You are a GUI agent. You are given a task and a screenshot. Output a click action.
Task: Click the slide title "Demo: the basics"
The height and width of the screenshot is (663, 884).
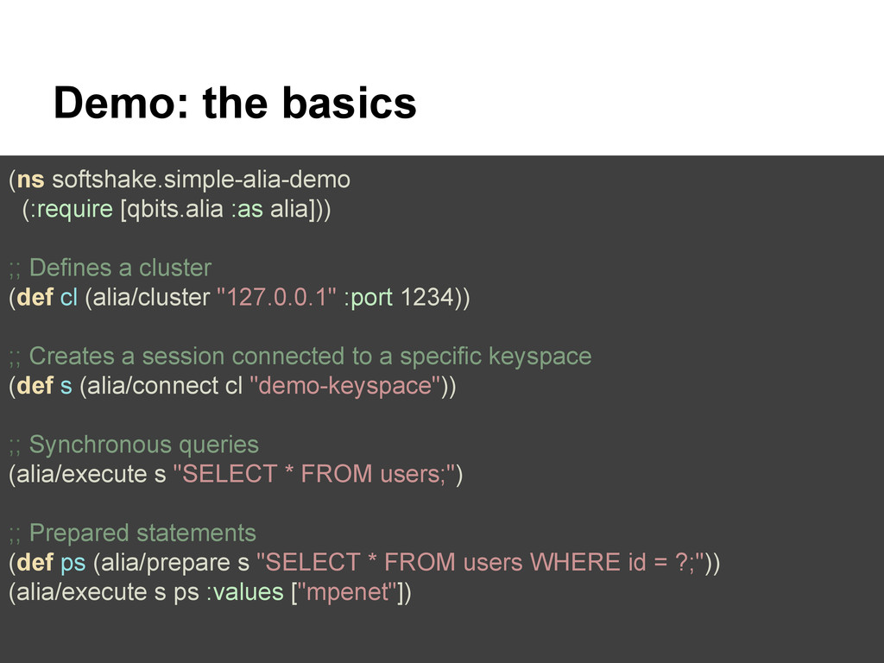pos(235,104)
